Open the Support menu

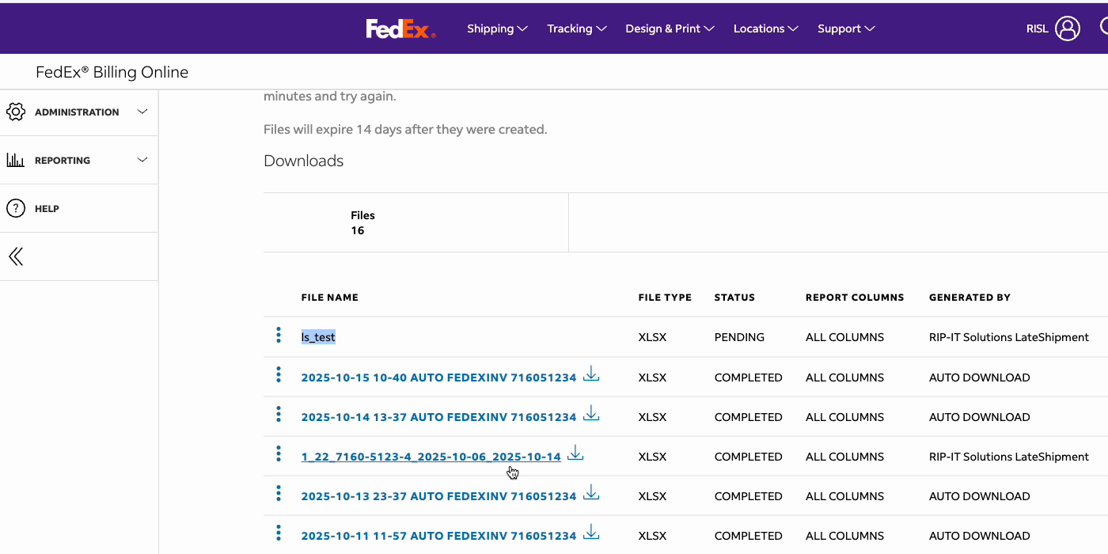click(x=846, y=28)
